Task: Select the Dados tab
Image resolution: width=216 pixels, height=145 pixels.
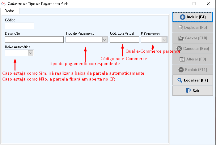Action: click(10, 11)
